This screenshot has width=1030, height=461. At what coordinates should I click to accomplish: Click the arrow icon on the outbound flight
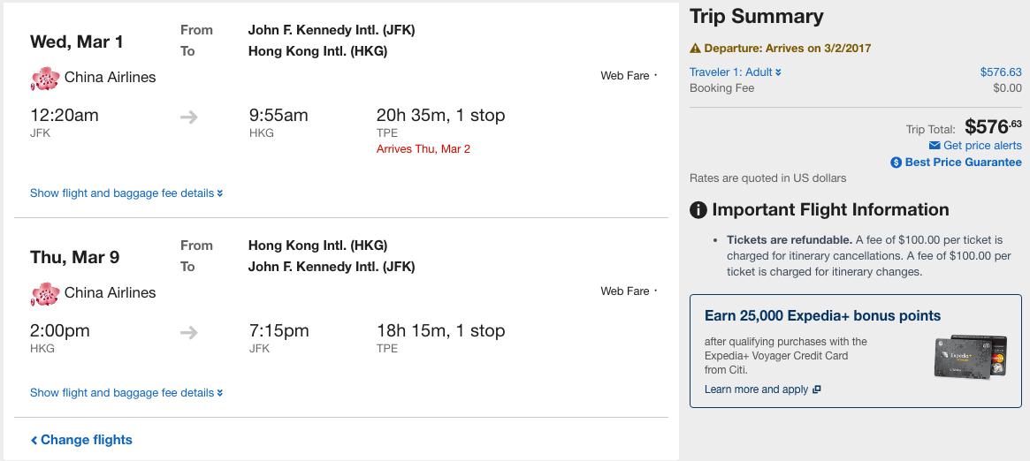(188, 117)
